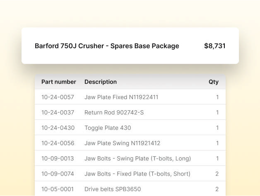
Task: Select part number 10-09-0074
Action: pos(58,174)
